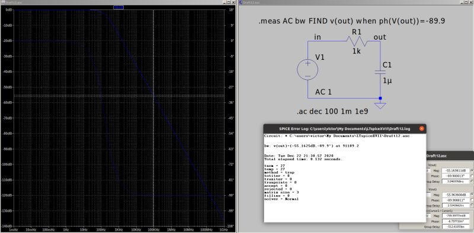
Task: Click the 1mHz label on frequency axis
Action: pos(13,230)
